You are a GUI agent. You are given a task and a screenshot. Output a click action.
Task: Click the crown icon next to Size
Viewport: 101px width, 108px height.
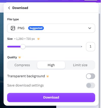(x=38, y=39)
